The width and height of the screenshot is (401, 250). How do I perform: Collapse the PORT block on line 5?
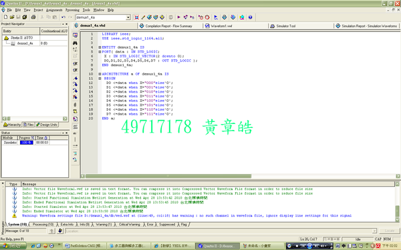pyautogui.click(x=100, y=52)
